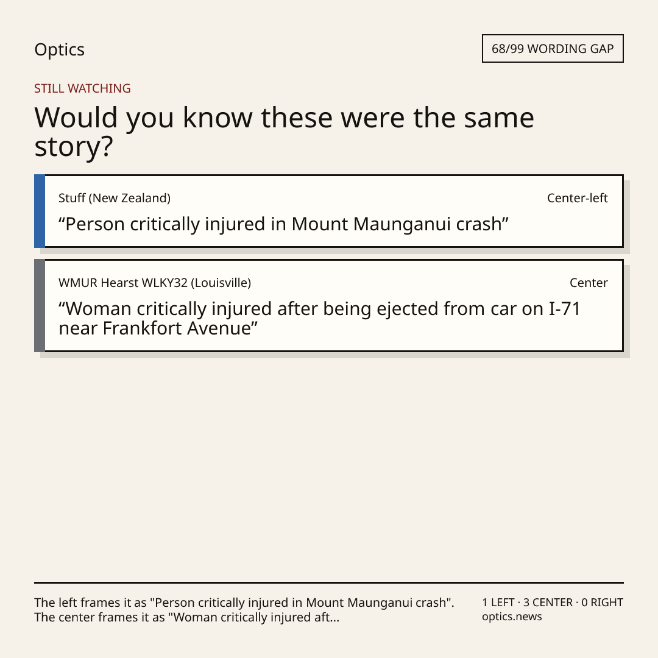Image resolution: width=658 pixels, height=658 pixels.
Task: Click the Stuff (New Zealand) source name
Action: point(115,198)
